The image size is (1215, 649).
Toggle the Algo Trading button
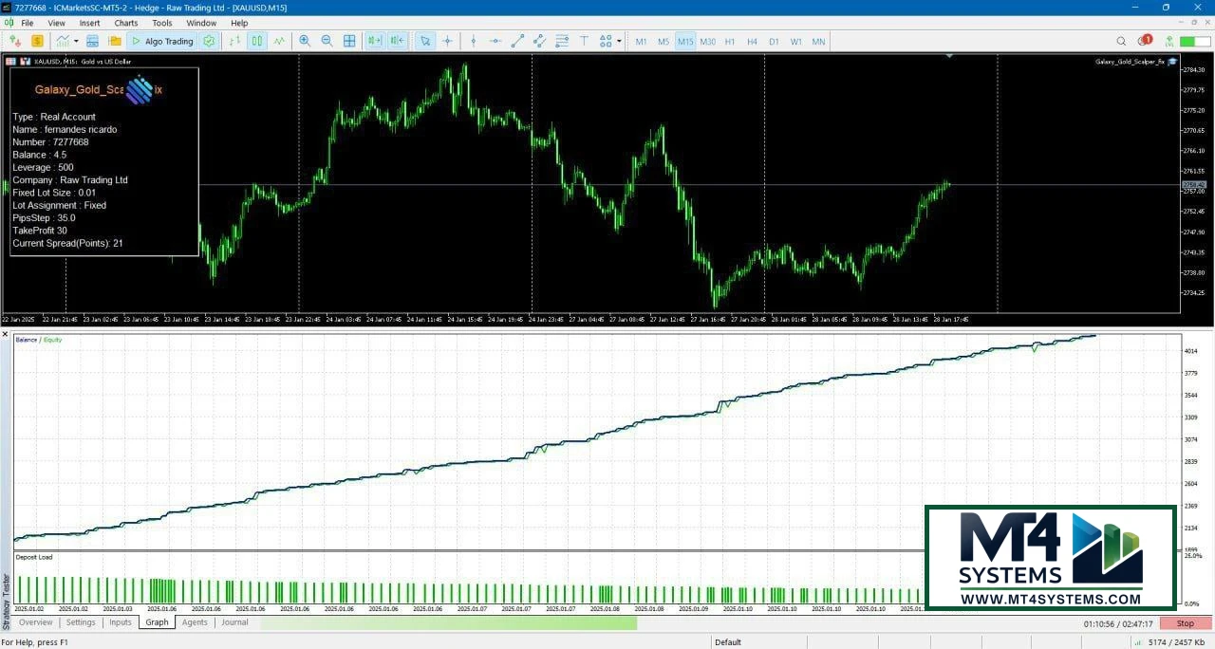(161, 41)
